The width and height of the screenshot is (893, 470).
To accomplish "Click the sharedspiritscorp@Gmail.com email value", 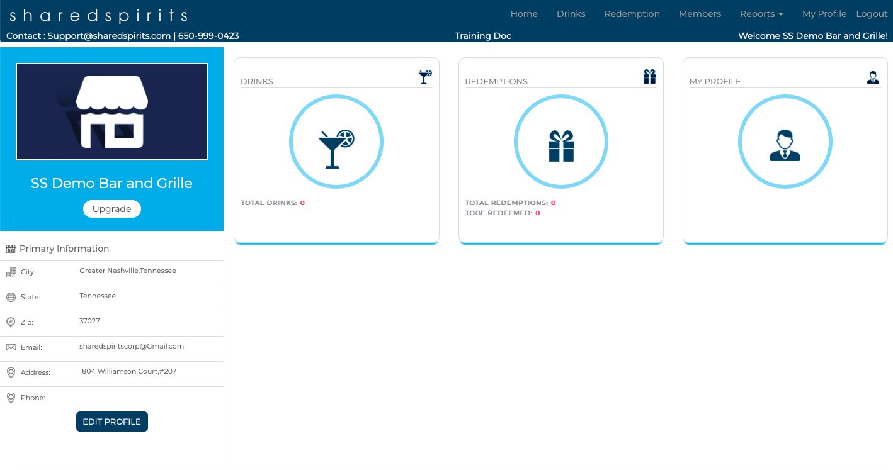I will coord(132,346).
